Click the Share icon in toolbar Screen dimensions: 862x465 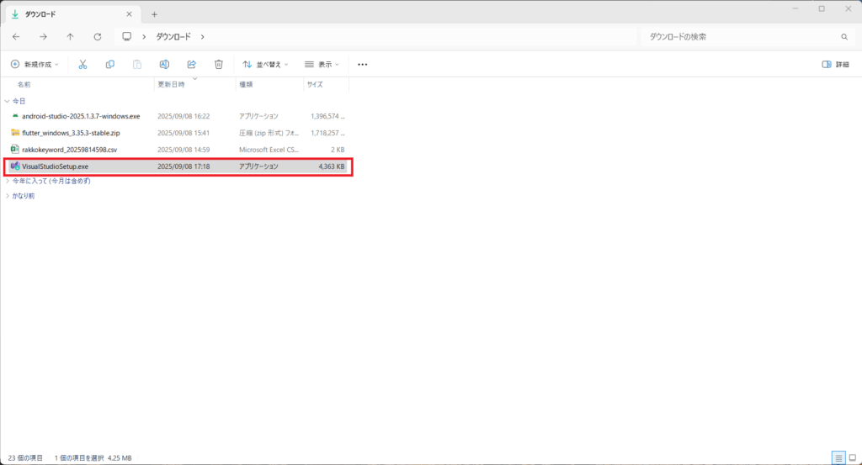click(191, 64)
